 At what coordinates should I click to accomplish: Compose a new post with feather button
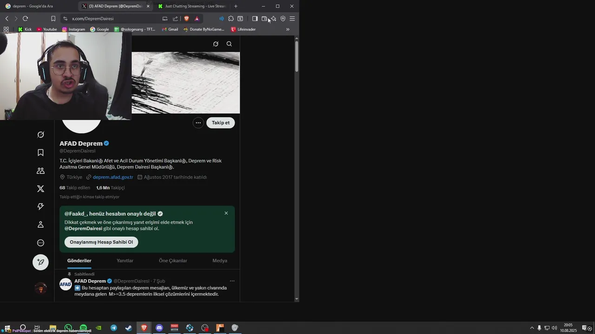pyautogui.click(x=40, y=262)
